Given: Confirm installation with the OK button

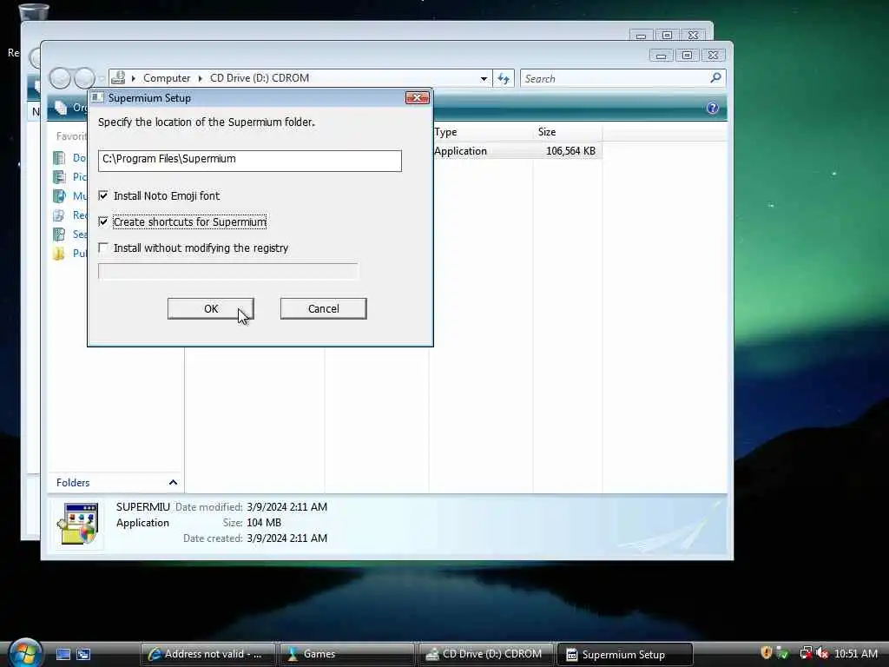Looking at the screenshot, I should point(210,308).
